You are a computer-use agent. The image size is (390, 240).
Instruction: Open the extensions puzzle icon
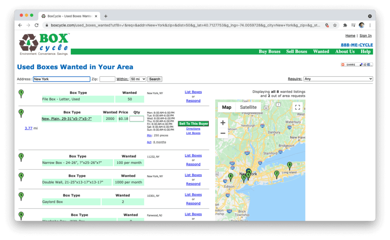pos(345,25)
